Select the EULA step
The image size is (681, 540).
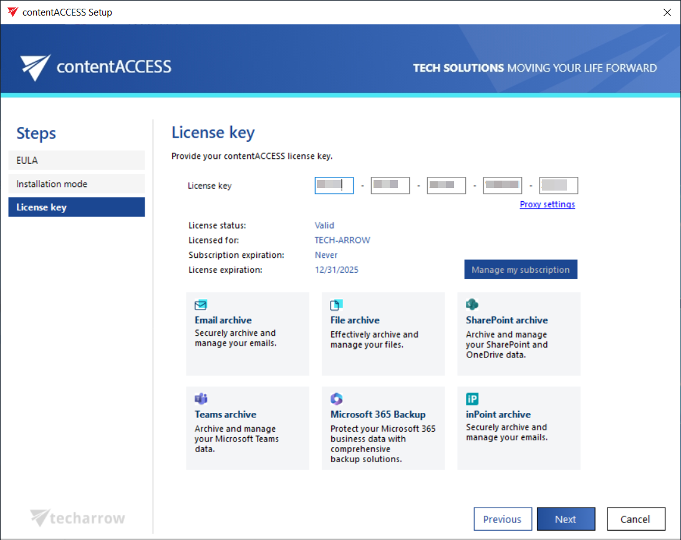tap(76, 160)
